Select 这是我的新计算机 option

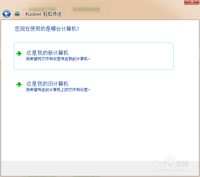[x=94, y=56]
